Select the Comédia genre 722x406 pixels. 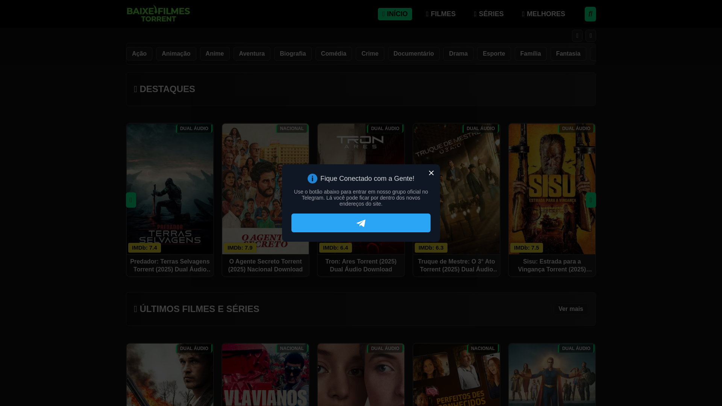[x=334, y=54]
